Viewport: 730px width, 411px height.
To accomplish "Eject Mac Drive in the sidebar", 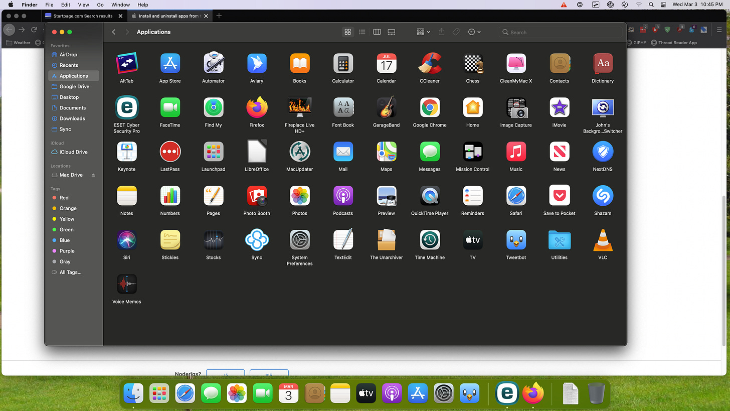I will point(93,175).
